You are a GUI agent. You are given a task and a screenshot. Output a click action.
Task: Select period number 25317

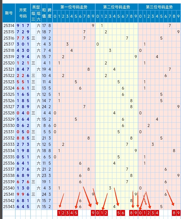click(9, 44)
